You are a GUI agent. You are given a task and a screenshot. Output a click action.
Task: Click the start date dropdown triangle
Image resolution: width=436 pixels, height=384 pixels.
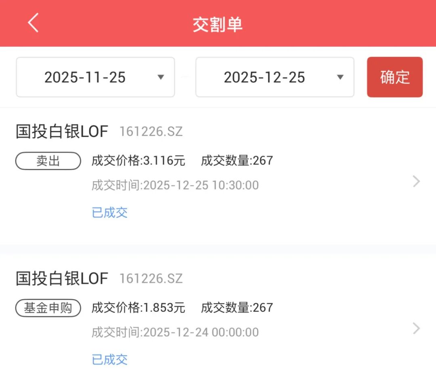[161, 77]
